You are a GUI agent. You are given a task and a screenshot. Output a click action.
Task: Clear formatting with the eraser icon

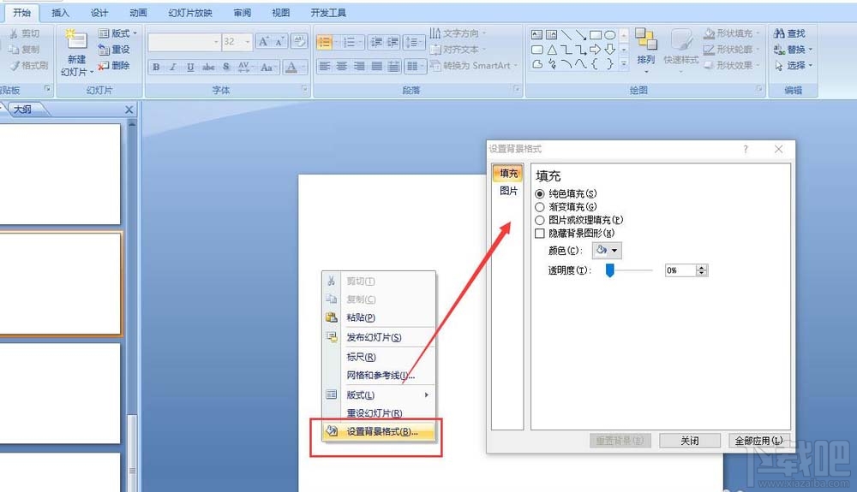point(299,41)
